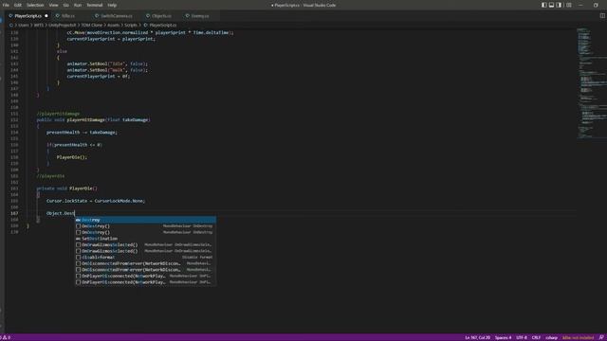Open the status bar feedback icon
Image resolution: width=607 pixels, height=341 pixels.
coord(601,337)
